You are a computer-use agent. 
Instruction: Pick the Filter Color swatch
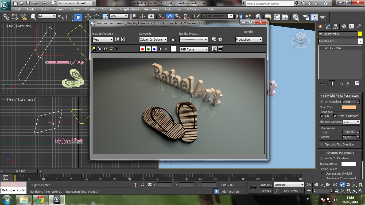349,107
